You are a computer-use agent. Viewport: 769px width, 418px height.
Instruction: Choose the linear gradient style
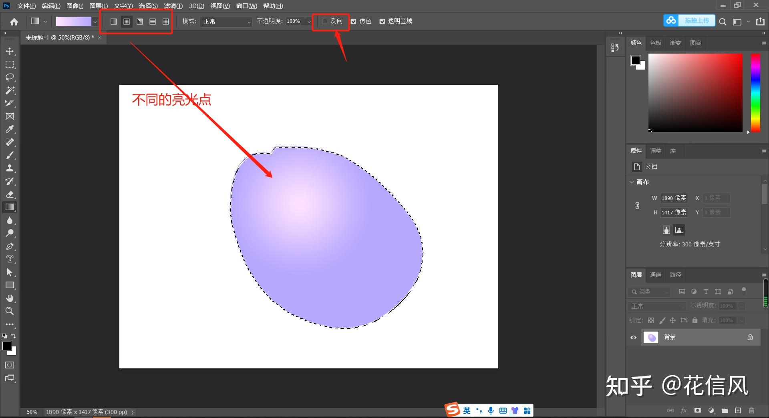tap(114, 22)
